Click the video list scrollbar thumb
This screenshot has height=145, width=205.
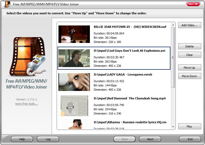click(x=173, y=58)
